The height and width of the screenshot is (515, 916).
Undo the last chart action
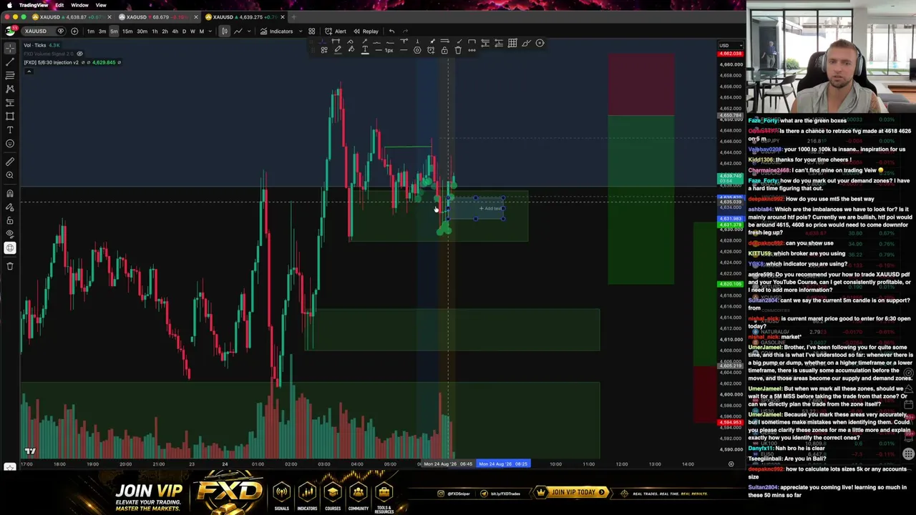tap(391, 31)
